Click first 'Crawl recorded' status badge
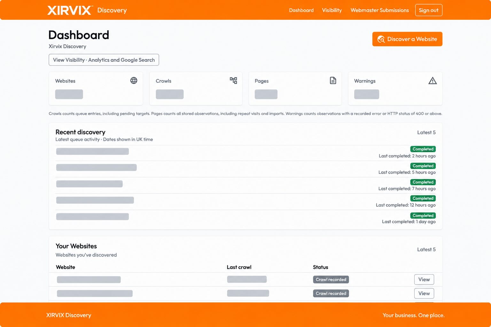Viewport: 491px width, 327px height. pos(331,279)
